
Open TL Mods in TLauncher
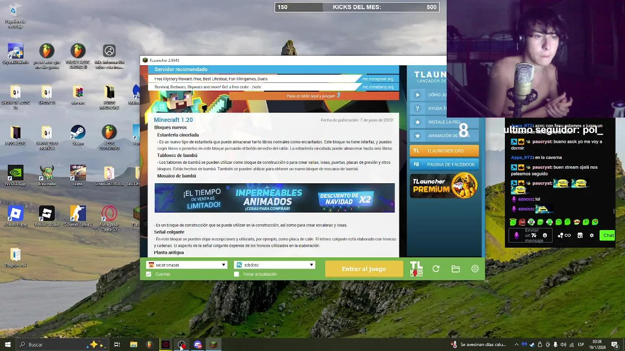[x=417, y=269]
